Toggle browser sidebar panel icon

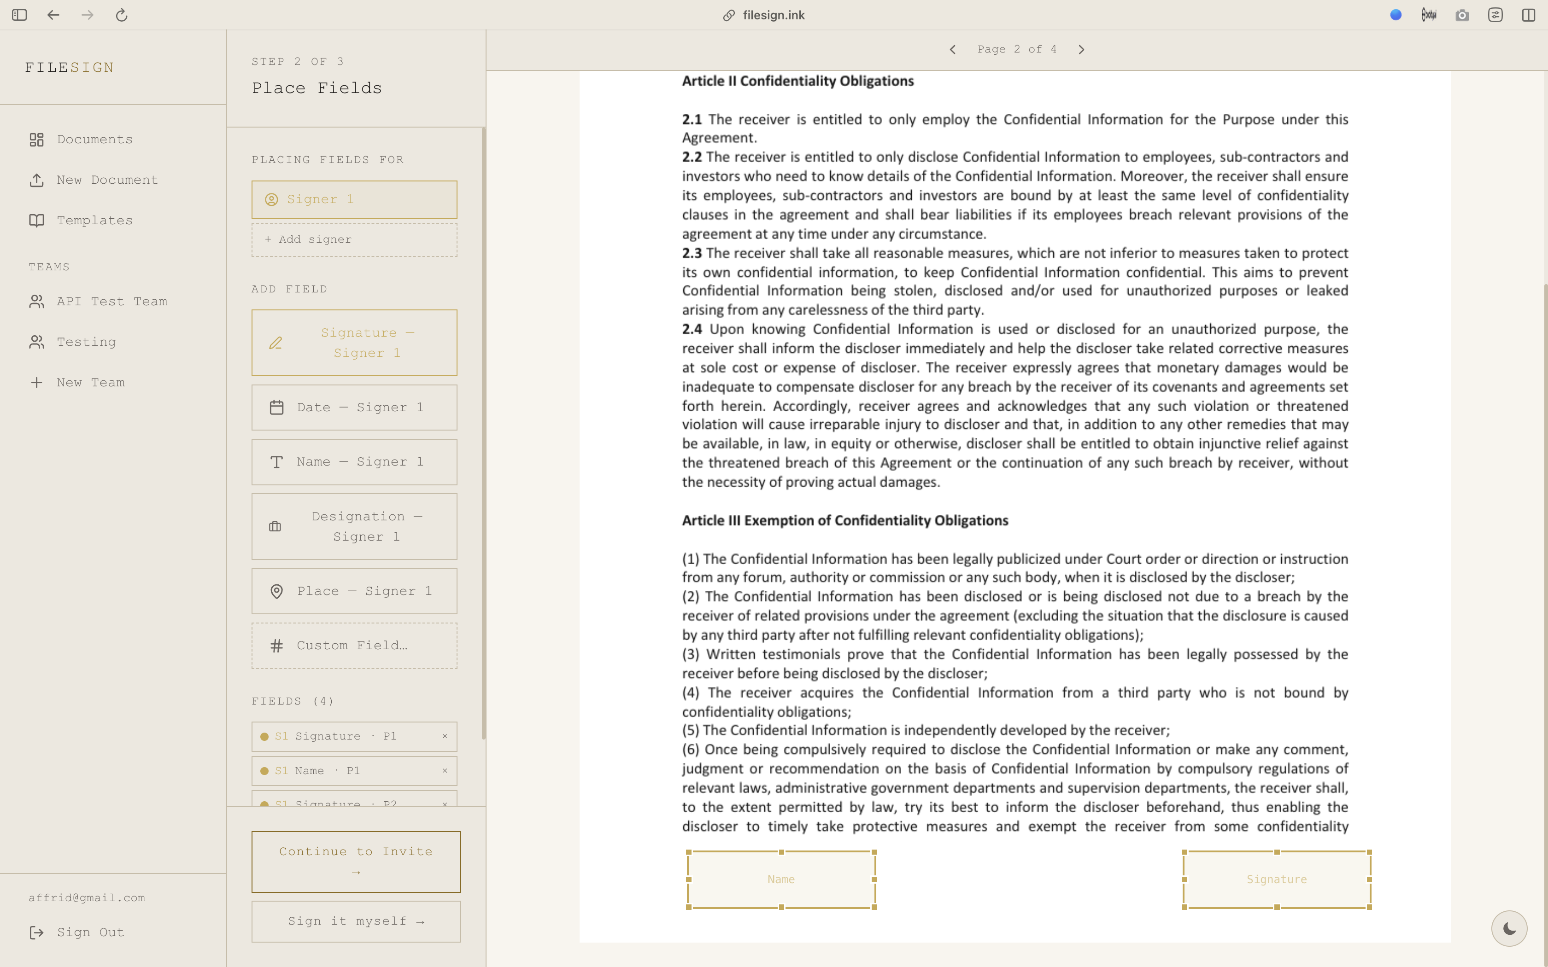[x=19, y=15]
